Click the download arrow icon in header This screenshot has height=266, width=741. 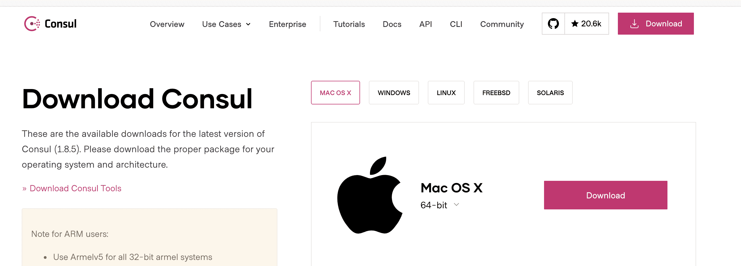[x=634, y=24]
